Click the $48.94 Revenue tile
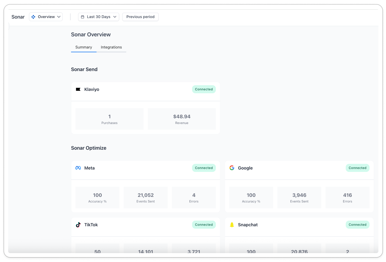The image size is (386, 262). pyautogui.click(x=182, y=119)
